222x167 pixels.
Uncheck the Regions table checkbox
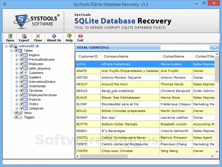pyautogui.click(x=22, y=55)
